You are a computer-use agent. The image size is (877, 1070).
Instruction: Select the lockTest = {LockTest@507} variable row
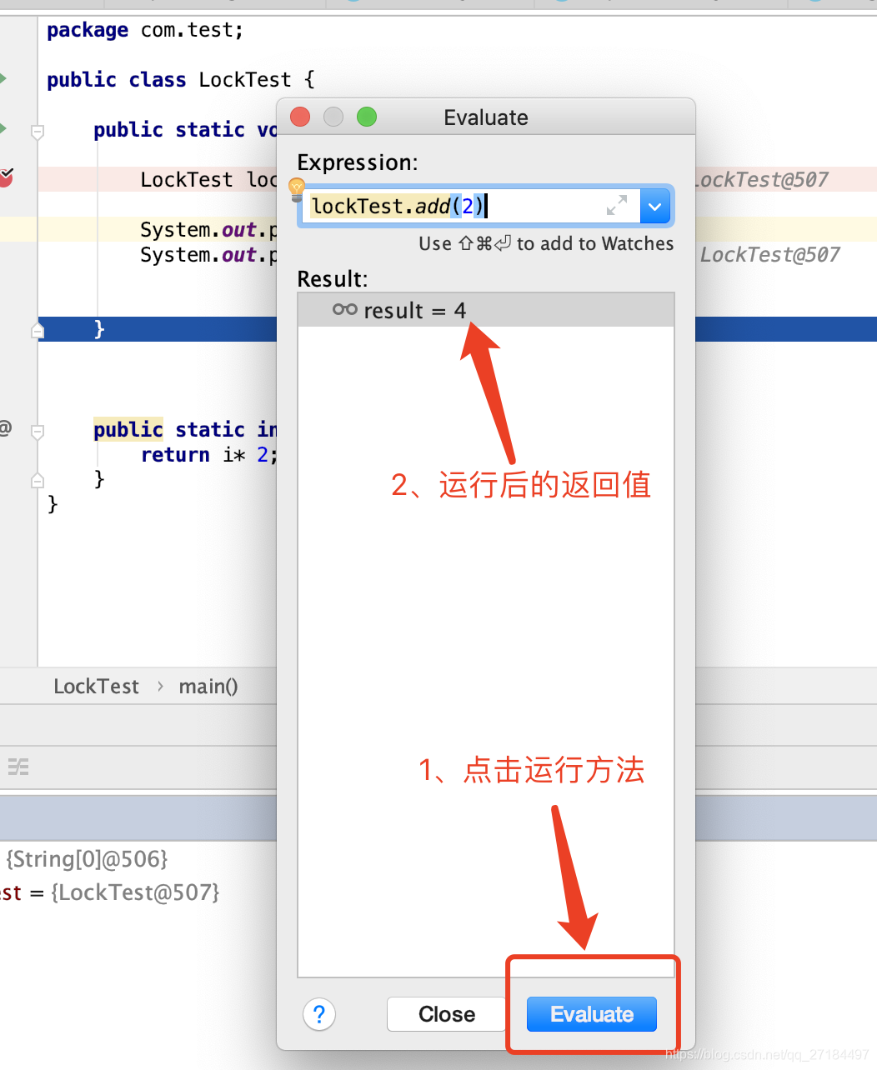[108, 892]
